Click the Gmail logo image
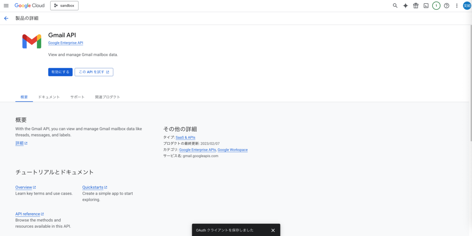 (32, 41)
